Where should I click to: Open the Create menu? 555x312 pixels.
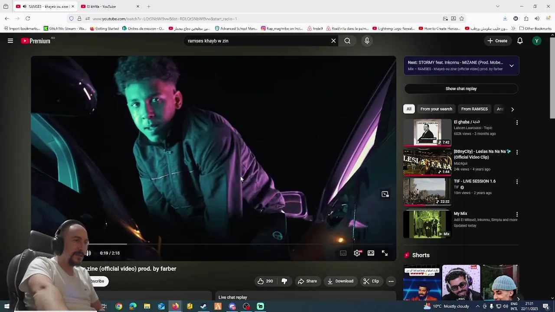coord(497,41)
